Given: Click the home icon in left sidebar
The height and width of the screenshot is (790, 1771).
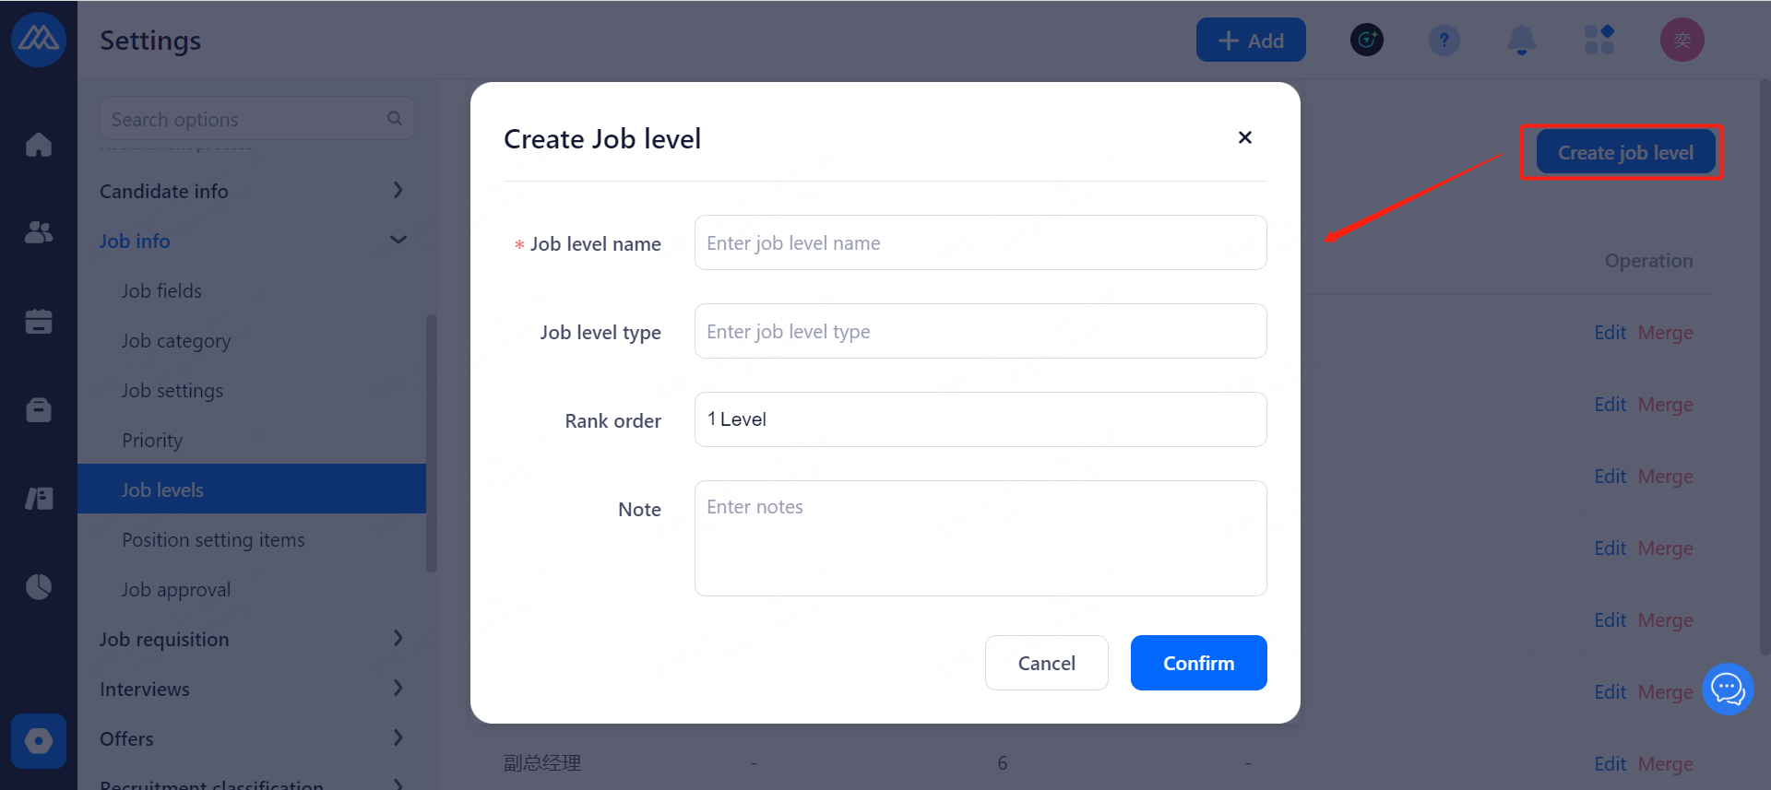Looking at the screenshot, I should click(x=39, y=145).
